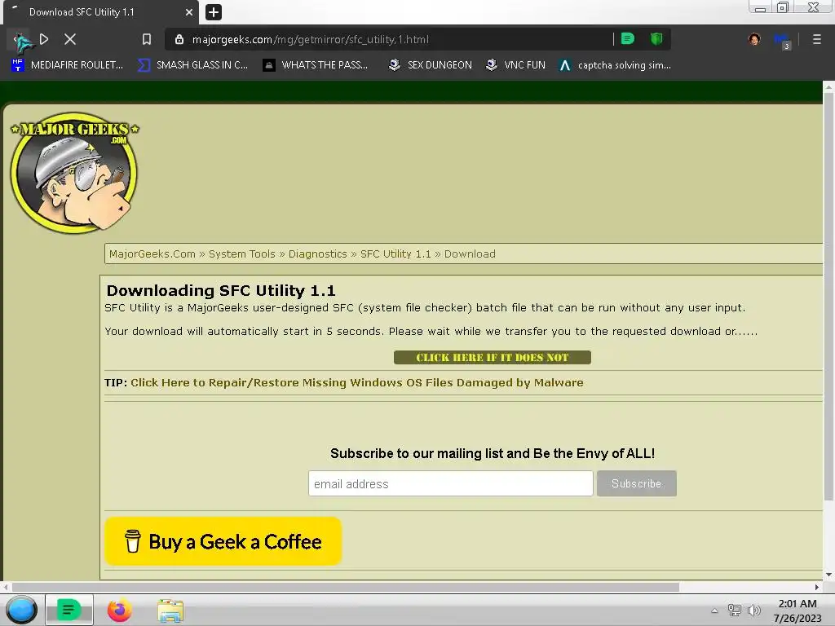
Task: Open a new tab with the plus button
Action: [x=214, y=11]
